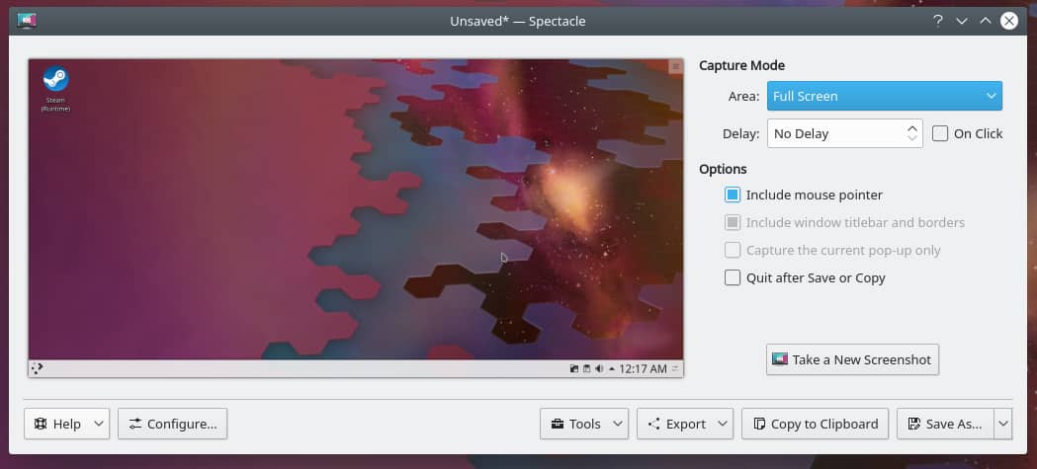The image size is (1037, 469).
Task: Click Save As button
Action: (x=945, y=425)
